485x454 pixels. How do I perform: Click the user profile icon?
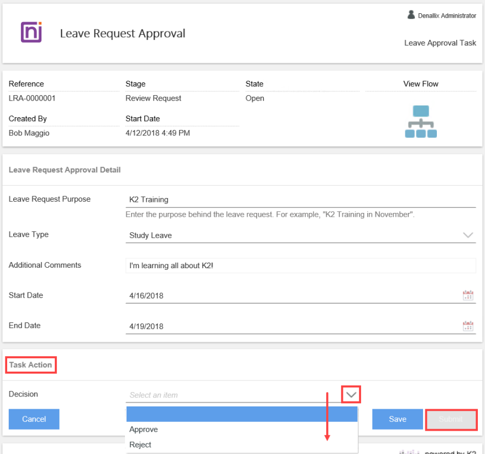(411, 15)
